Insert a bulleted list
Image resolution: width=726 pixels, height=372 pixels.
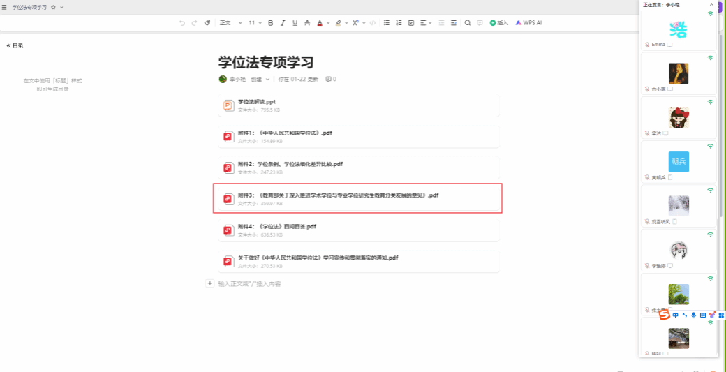pos(387,23)
